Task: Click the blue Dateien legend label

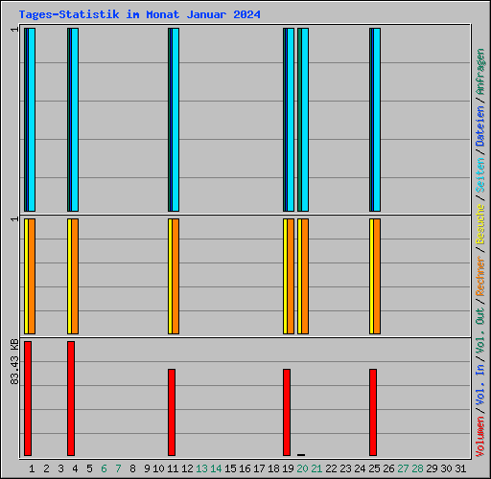Action: point(480,125)
